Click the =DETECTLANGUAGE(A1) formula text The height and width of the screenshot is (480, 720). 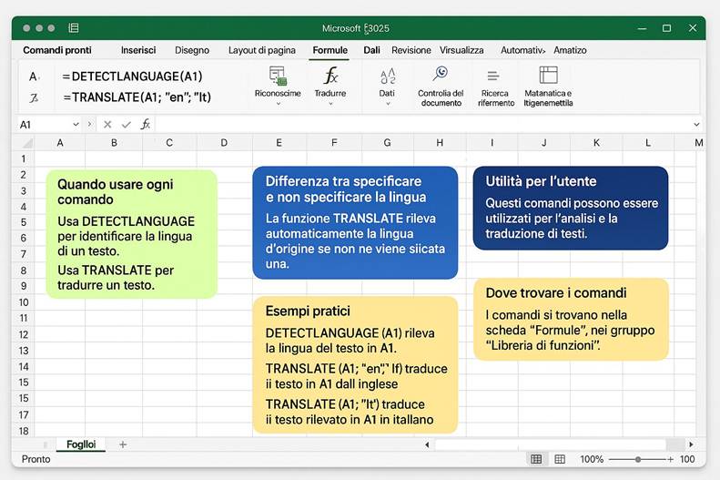(x=132, y=77)
